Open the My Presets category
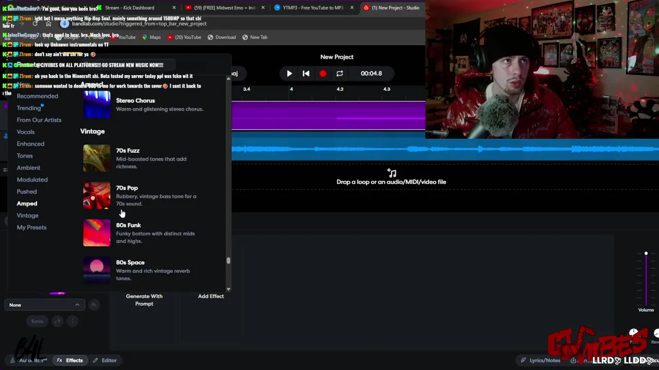This screenshot has width=659, height=370. (31, 228)
